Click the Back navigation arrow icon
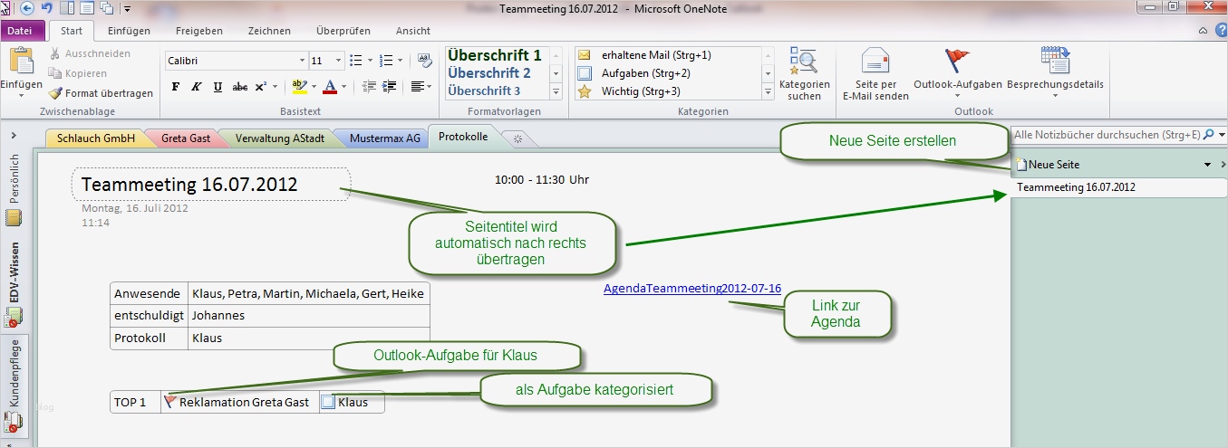The width and height of the screenshot is (1228, 448). 27,8
